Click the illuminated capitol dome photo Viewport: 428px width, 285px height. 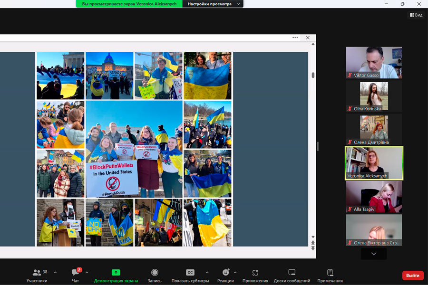(109, 76)
